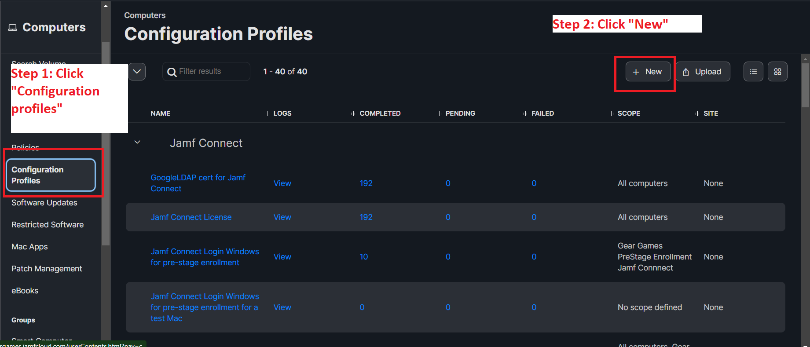Screen dimensions: 810x347
Task: Open Software Updates in sidebar
Action: [44, 203]
